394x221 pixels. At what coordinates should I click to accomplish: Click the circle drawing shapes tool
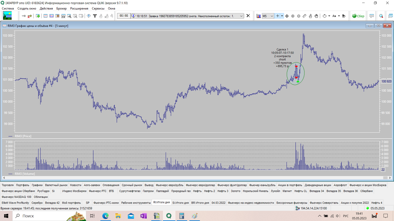[324, 16]
